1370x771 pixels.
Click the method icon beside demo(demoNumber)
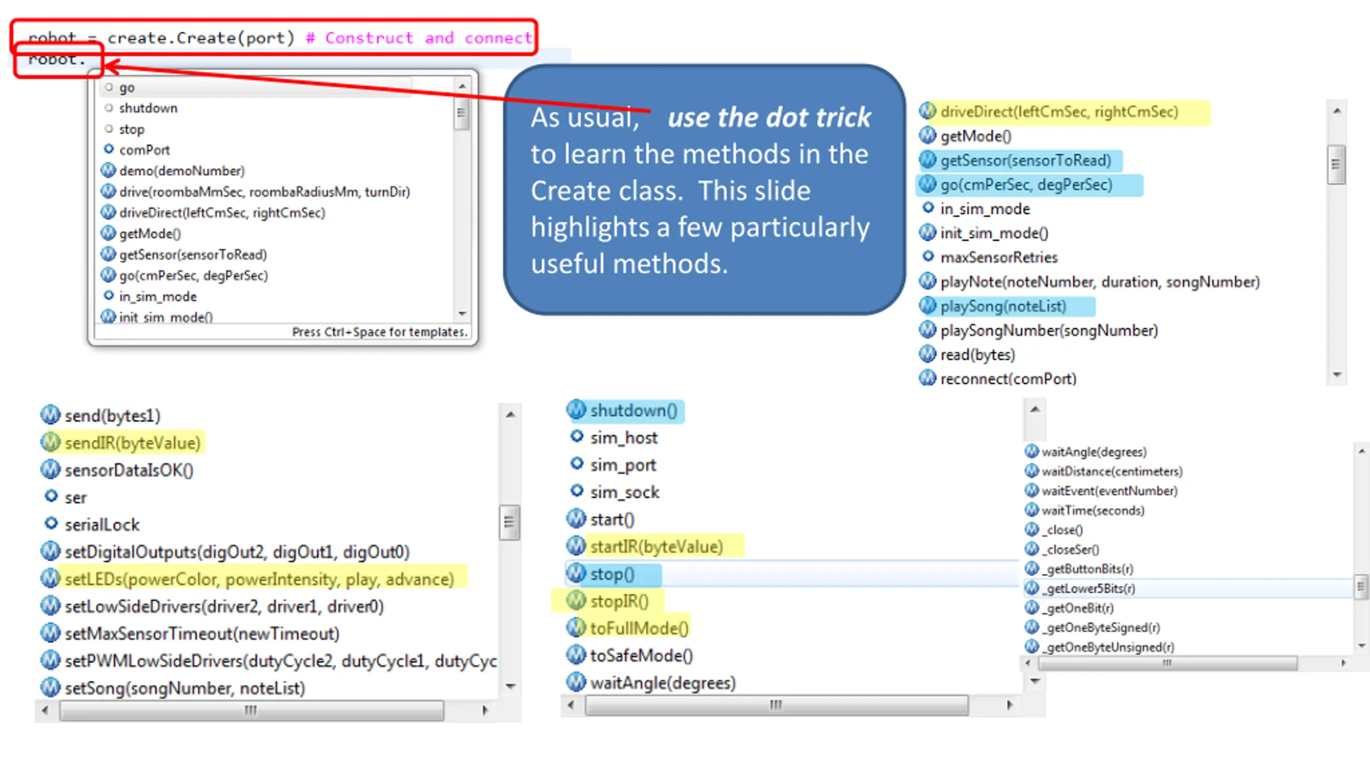[x=108, y=170]
